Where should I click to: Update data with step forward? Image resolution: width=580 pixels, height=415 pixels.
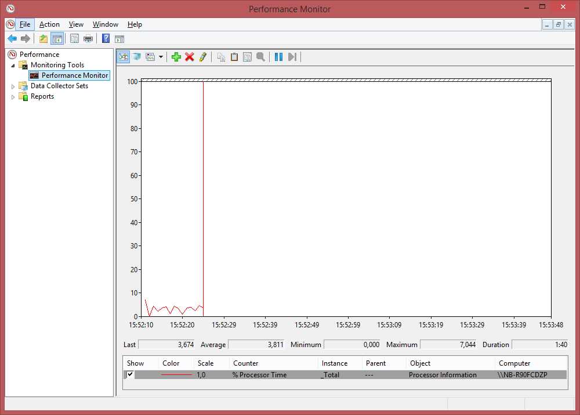click(x=292, y=56)
